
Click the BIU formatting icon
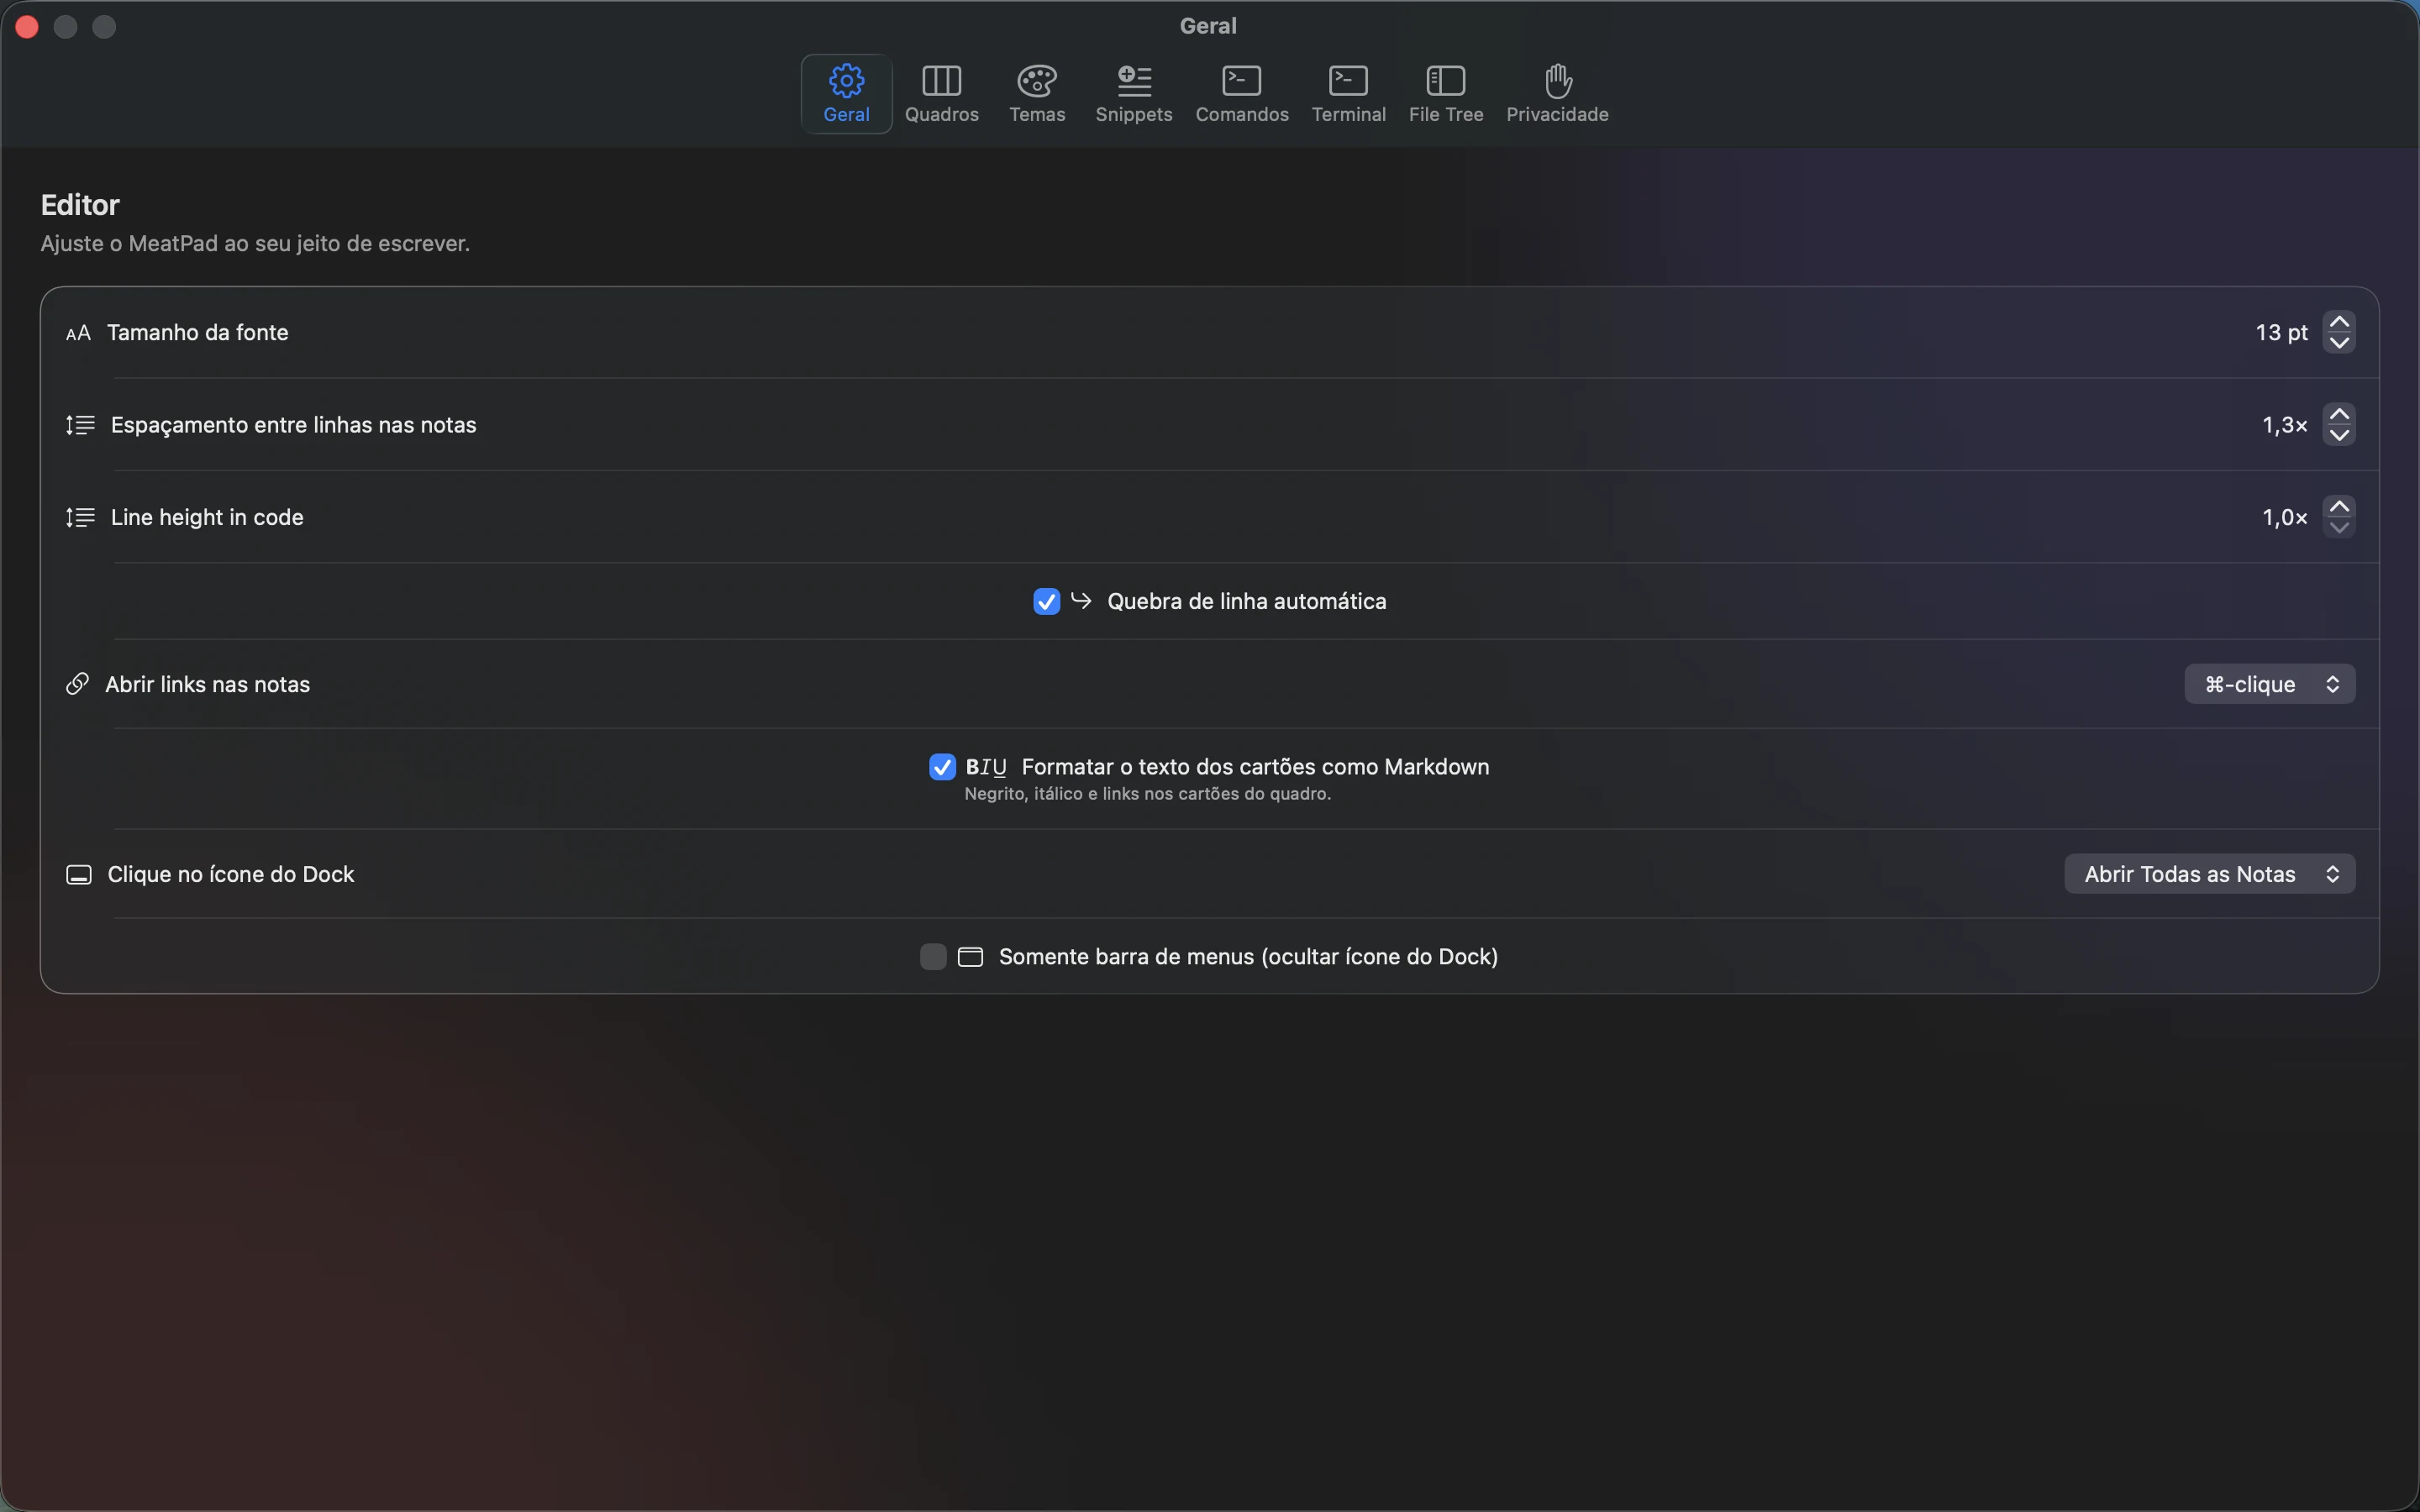point(986,767)
